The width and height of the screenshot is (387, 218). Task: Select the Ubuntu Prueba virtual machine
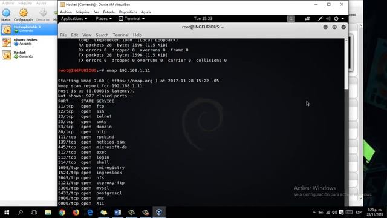click(x=29, y=42)
